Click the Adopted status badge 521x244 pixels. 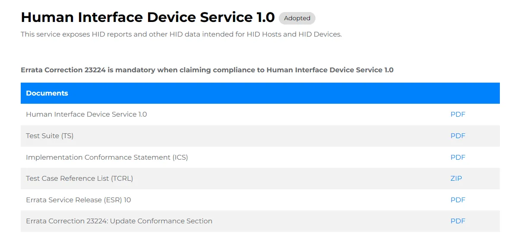click(297, 18)
